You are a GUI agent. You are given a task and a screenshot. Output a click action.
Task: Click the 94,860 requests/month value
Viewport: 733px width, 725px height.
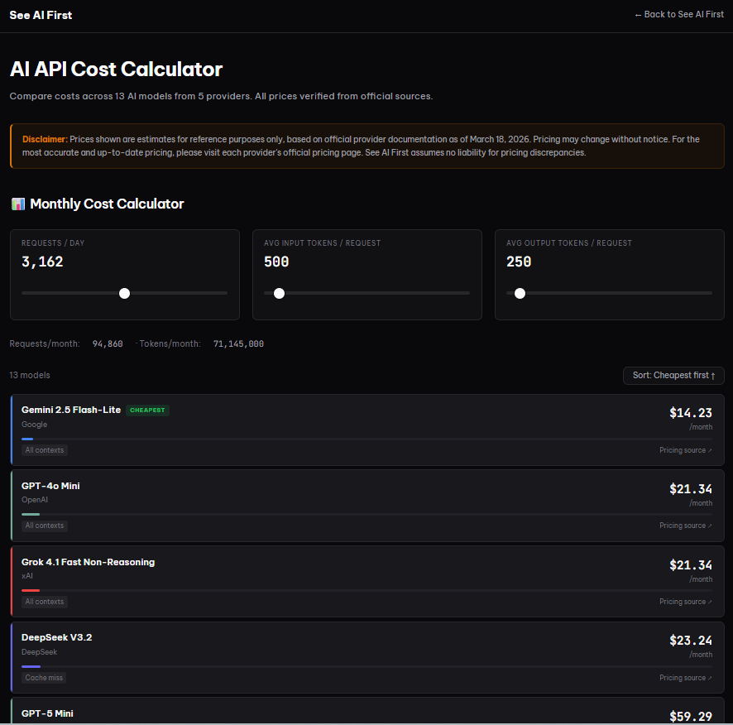coord(108,344)
